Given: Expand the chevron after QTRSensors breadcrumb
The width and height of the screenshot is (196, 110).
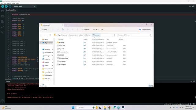Looking at the screenshot, I should (100, 35).
